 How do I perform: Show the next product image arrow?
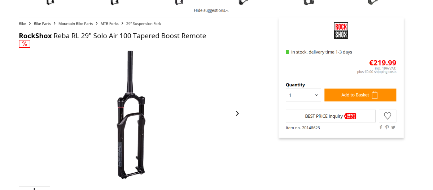[237, 113]
